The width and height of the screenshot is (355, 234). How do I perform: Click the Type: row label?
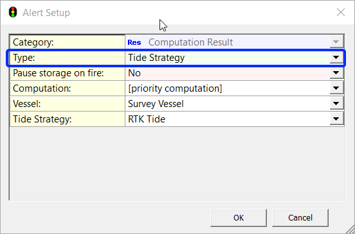(x=68, y=58)
